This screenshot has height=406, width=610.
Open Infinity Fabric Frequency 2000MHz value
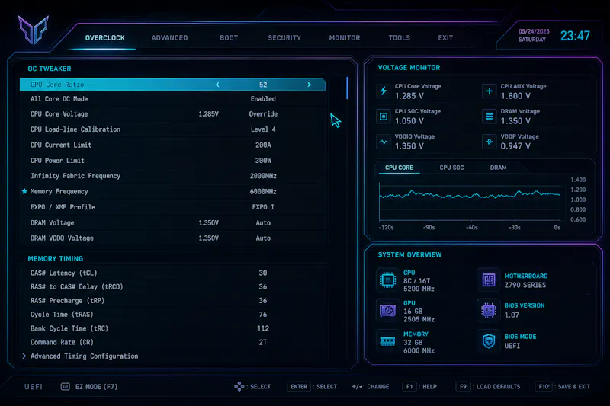click(x=263, y=176)
